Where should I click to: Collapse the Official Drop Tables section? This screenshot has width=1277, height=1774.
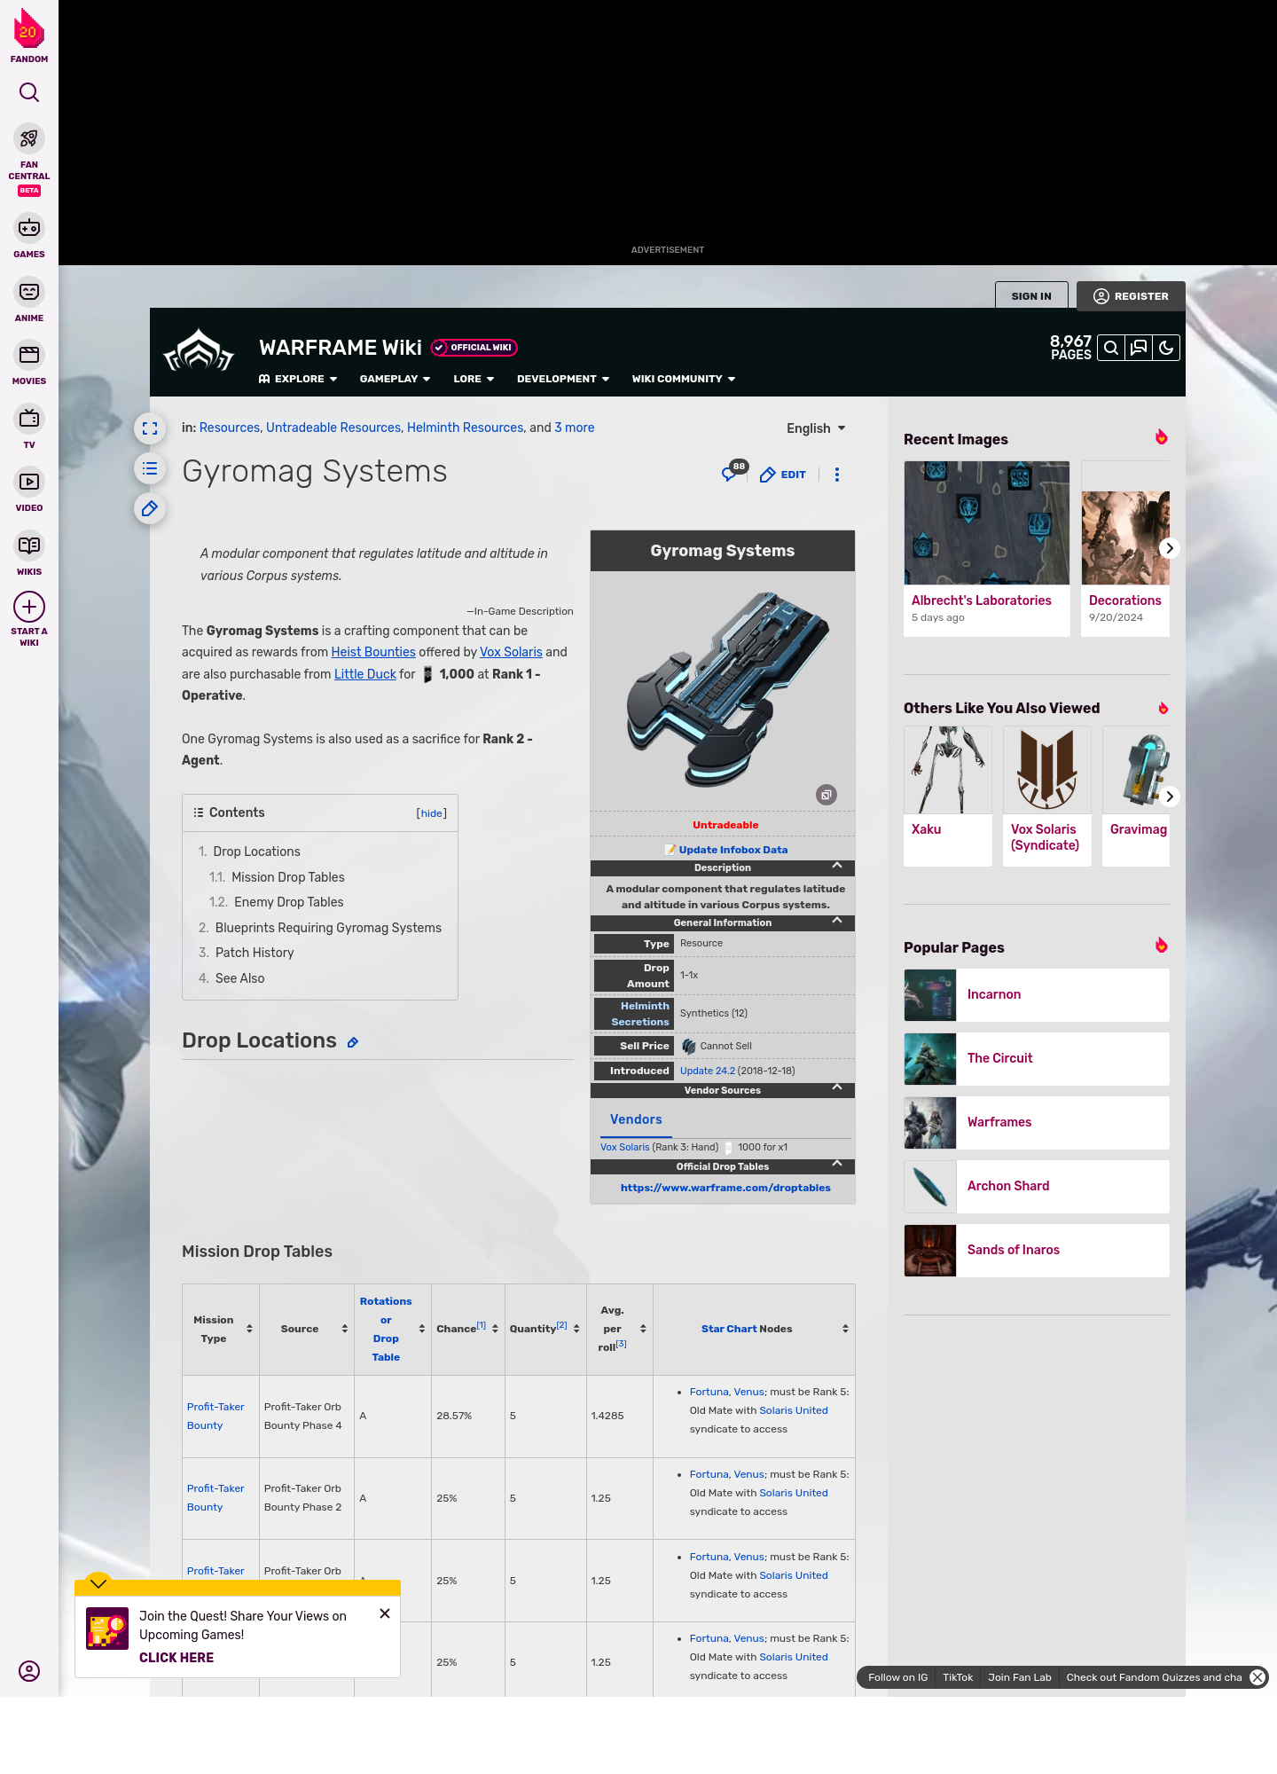click(x=723, y=1166)
